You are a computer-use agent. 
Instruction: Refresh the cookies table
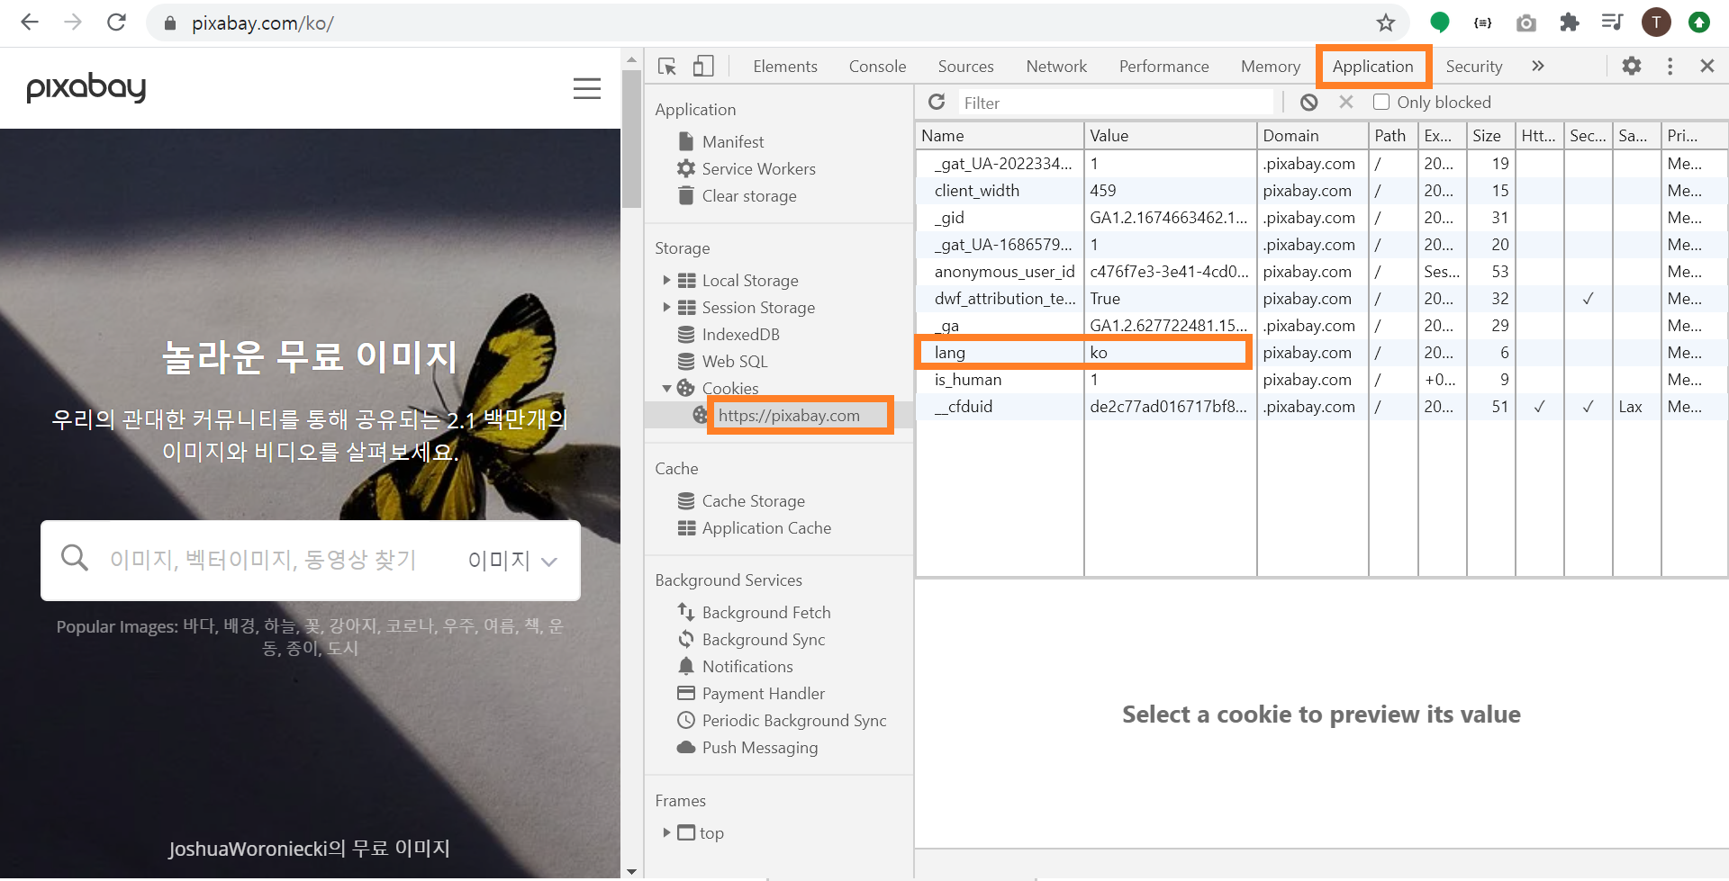(937, 102)
